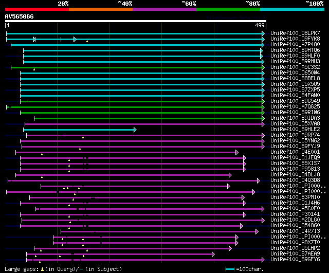Click the yellow gap marker under A5C3S2 bar
The image size is (329, 273).
tap(34, 69)
